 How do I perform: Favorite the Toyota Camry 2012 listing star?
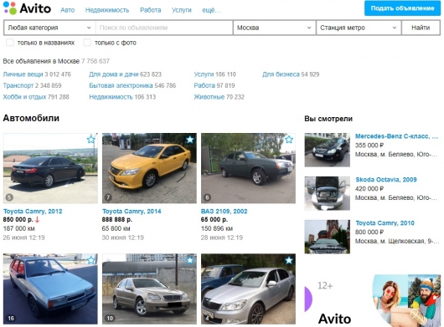91,140
